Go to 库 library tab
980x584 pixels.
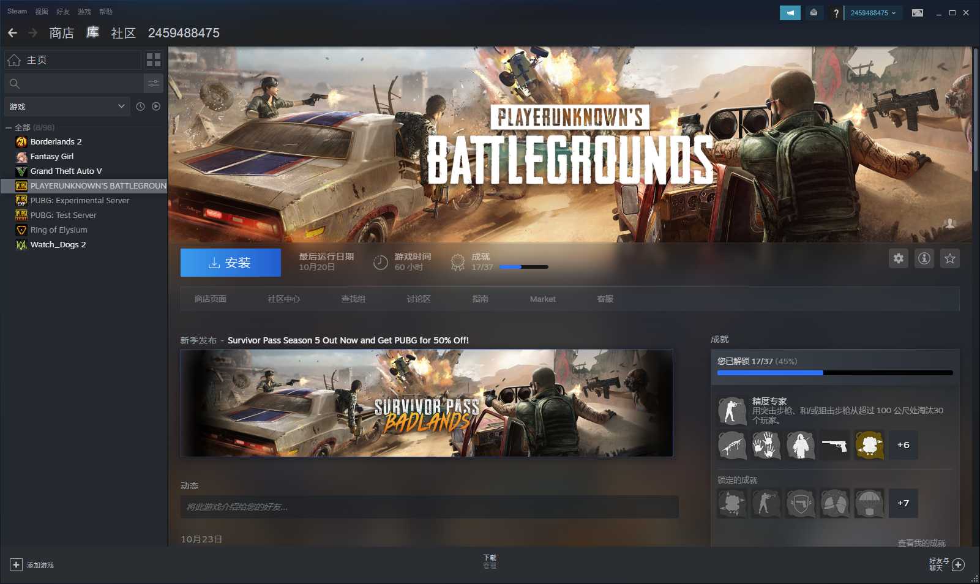click(x=92, y=32)
